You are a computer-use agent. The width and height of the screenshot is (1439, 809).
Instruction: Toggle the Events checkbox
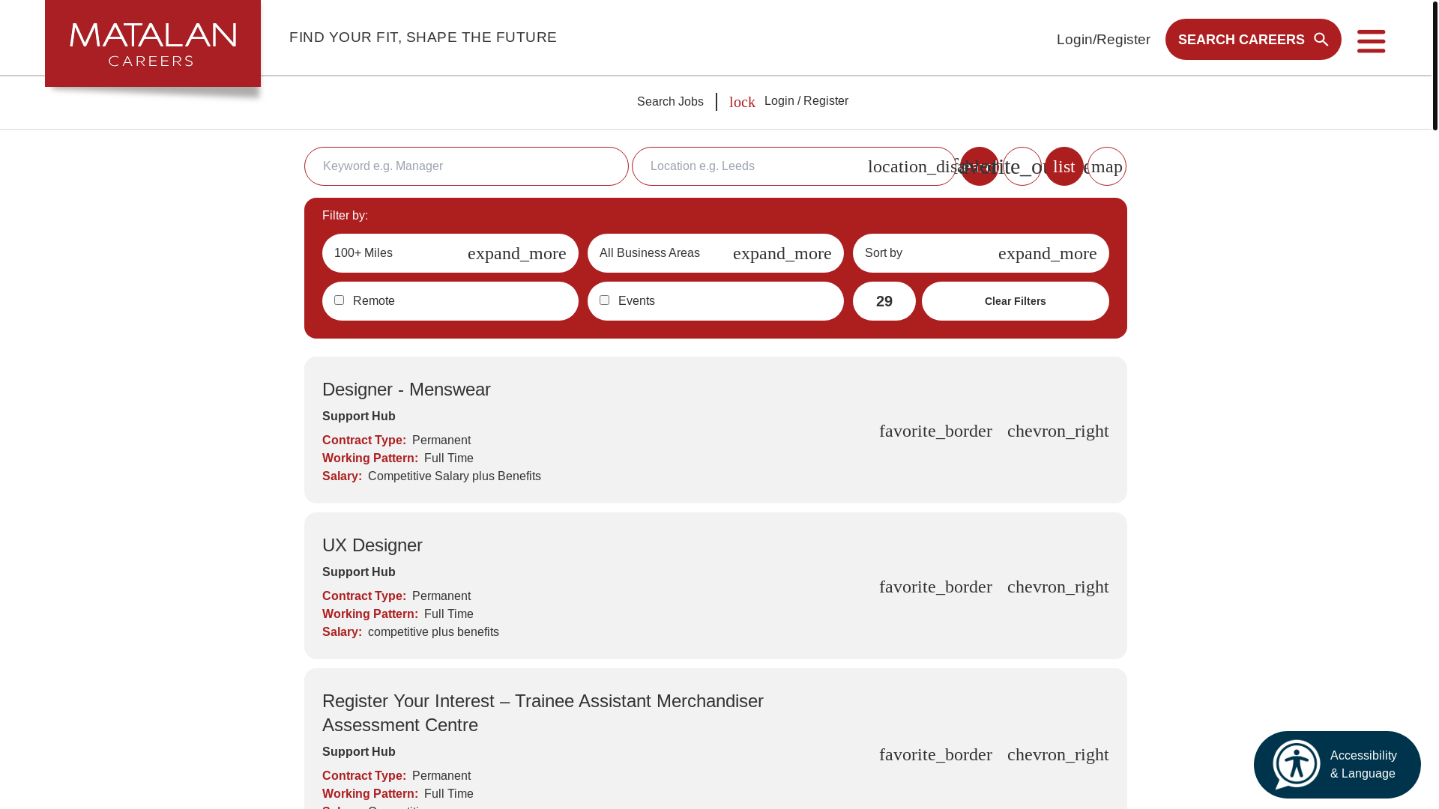point(604,300)
